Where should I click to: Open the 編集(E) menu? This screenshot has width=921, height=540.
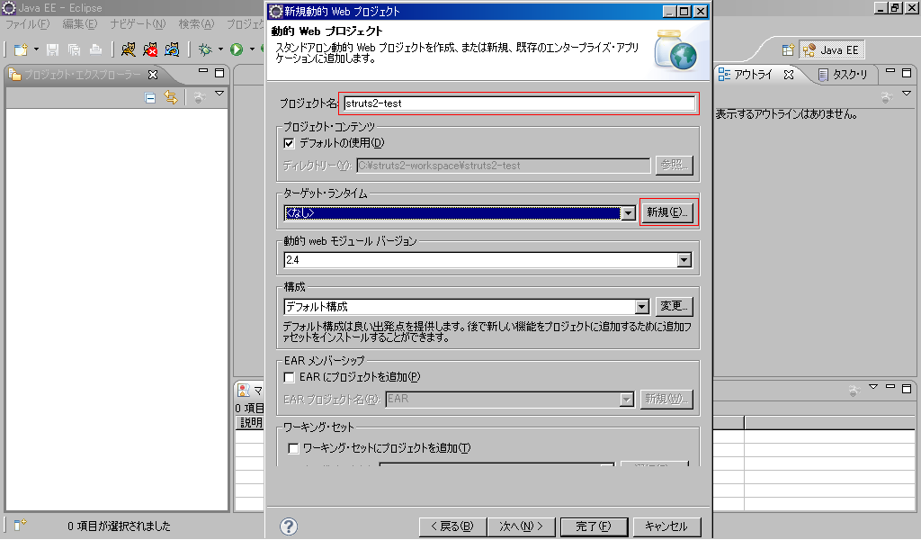click(80, 24)
